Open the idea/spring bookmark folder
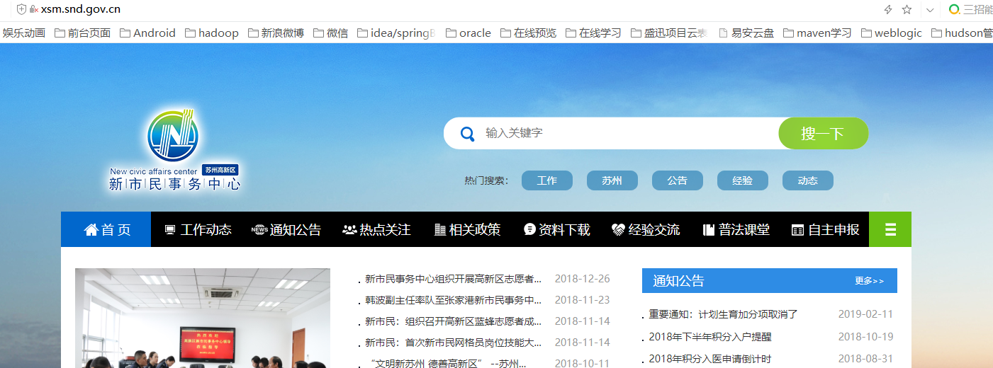Image resolution: width=993 pixels, height=368 pixels. pyautogui.click(x=396, y=33)
